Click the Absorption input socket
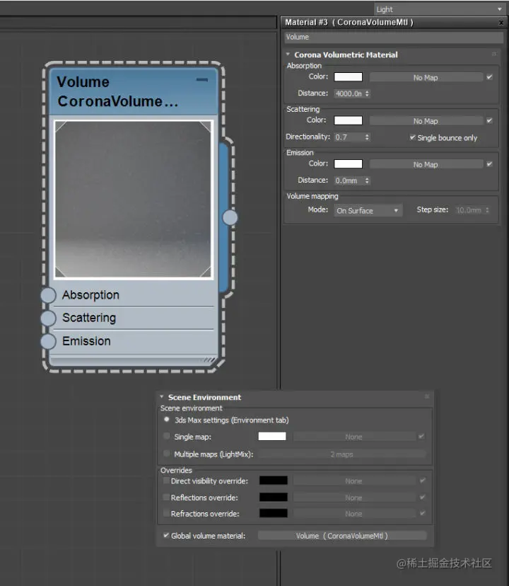This screenshot has width=509, height=586. pos(48,295)
